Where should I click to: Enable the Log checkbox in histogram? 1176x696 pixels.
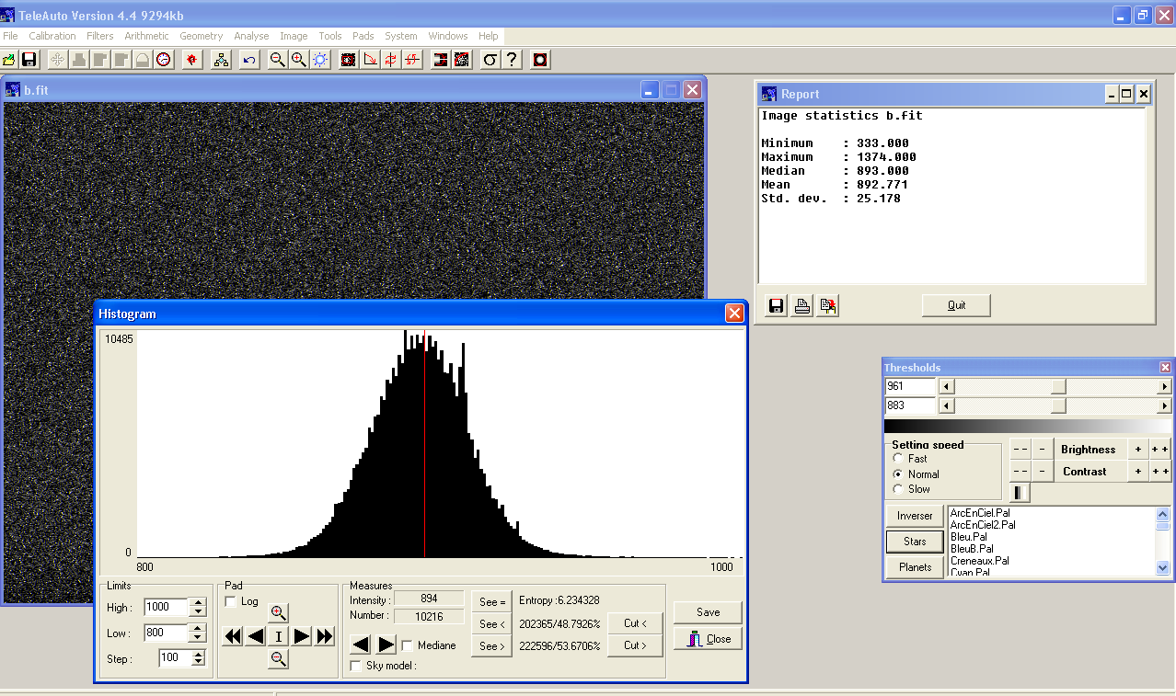coord(231,601)
